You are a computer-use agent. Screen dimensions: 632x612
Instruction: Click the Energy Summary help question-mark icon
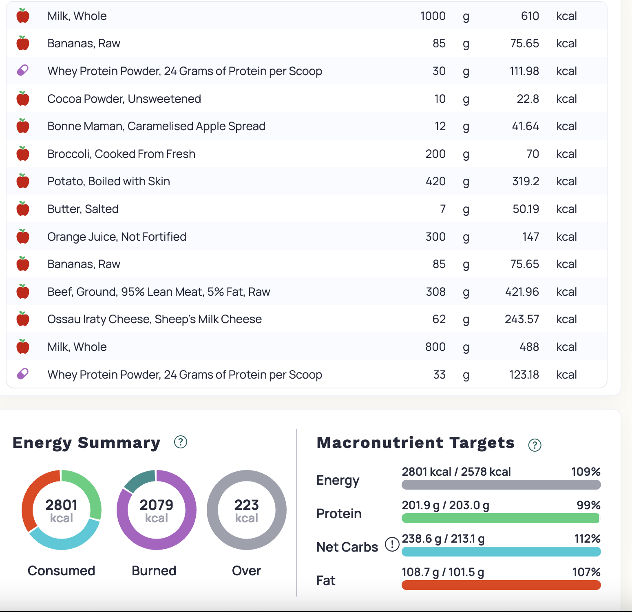(x=180, y=442)
